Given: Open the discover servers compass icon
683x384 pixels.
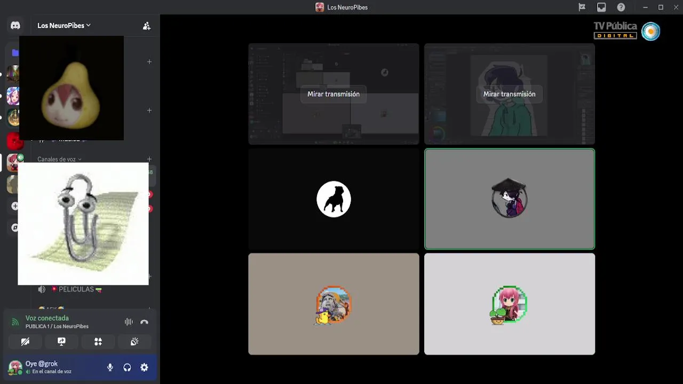Looking at the screenshot, I should (x=15, y=228).
